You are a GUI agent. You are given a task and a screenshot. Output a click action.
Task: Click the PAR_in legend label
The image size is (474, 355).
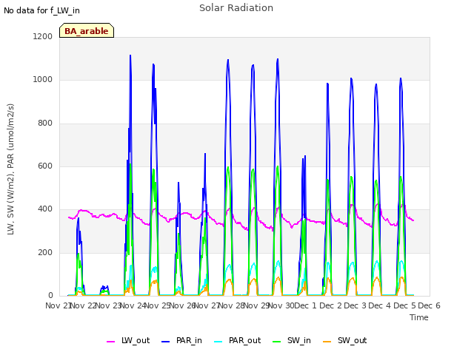[189, 340]
